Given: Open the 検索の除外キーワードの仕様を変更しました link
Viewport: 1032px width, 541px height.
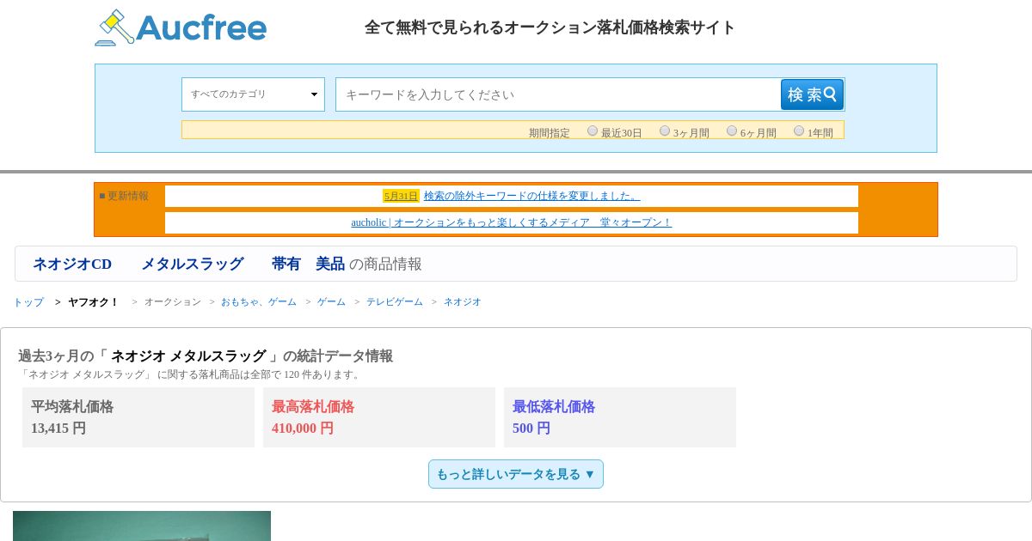Looking at the screenshot, I should tap(531, 196).
